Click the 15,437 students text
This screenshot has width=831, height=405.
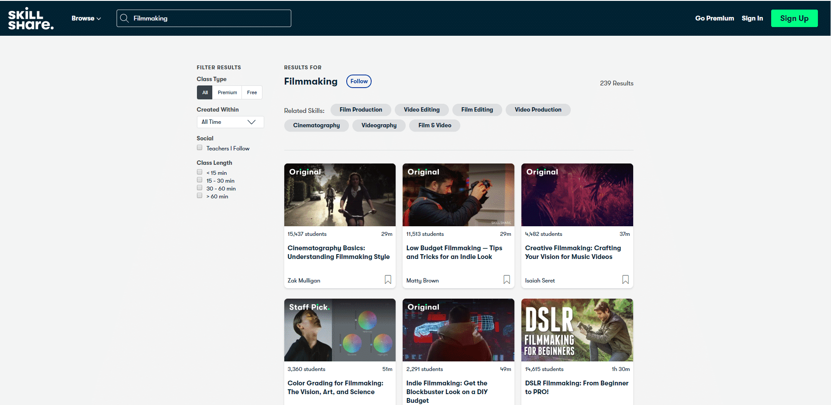tap(307, 234)
